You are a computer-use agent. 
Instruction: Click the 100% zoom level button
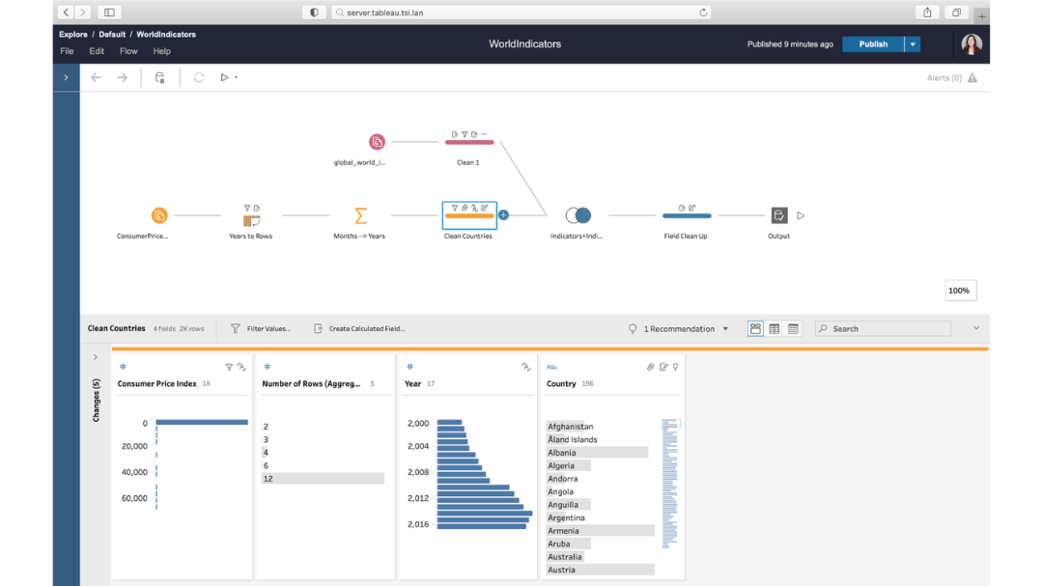click(x=959, y=291)
